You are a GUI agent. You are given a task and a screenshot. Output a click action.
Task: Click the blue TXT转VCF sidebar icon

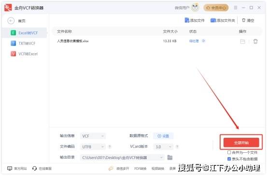[x=14, y=44]
